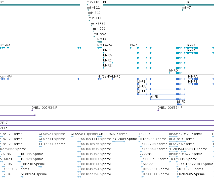Click the bl-RF transcript label
The height and width of the screenshot is (178, 214).
pyautogui.click(x=134, y=45)
